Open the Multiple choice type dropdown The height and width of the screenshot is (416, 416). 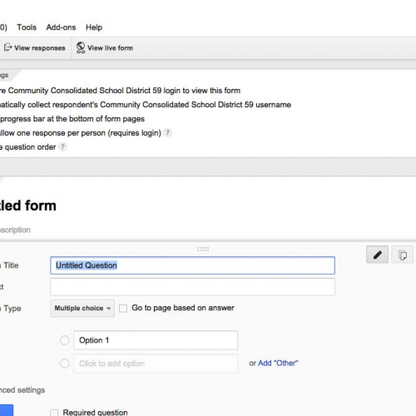point(82,308)
